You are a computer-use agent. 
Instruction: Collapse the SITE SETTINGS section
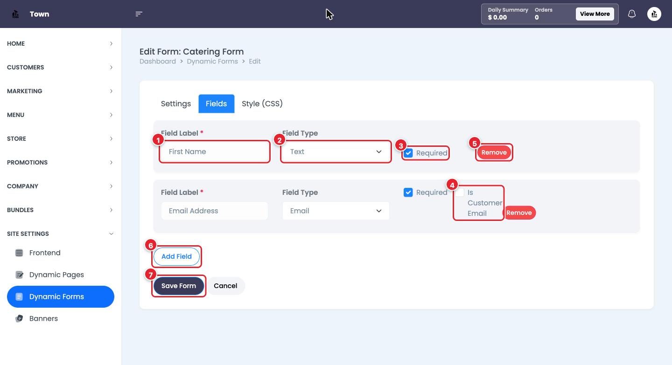pos(61,234)
